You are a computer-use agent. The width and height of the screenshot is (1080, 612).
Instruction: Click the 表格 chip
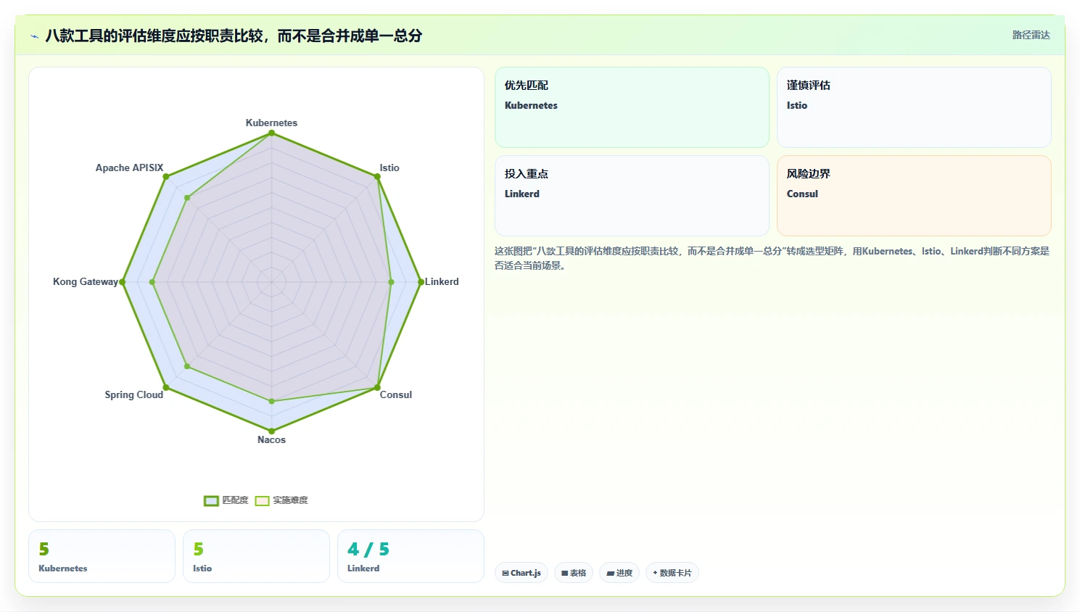[574, 573]
